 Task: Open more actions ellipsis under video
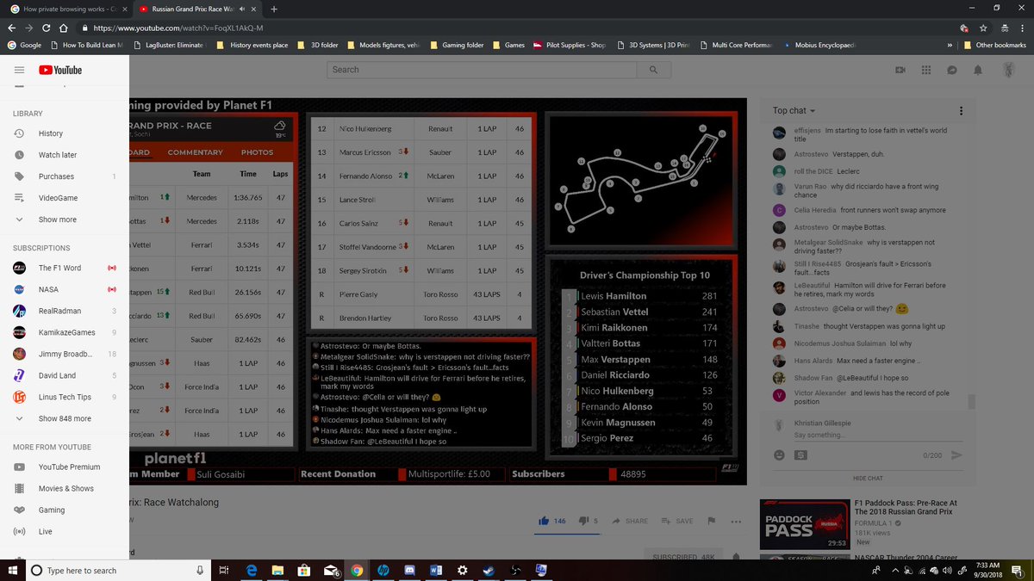[736, 521]
